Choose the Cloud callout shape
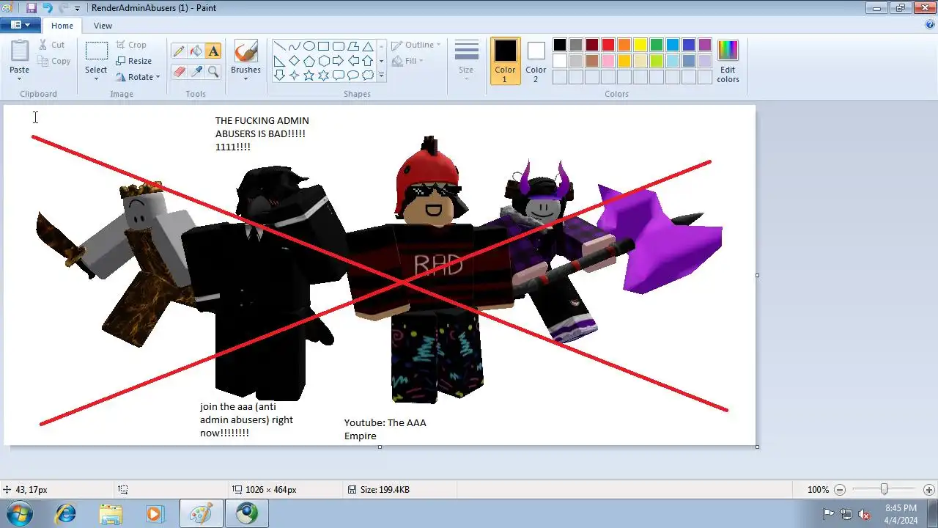The width and height of the screenshot is (938, 528). pos(367,75)
